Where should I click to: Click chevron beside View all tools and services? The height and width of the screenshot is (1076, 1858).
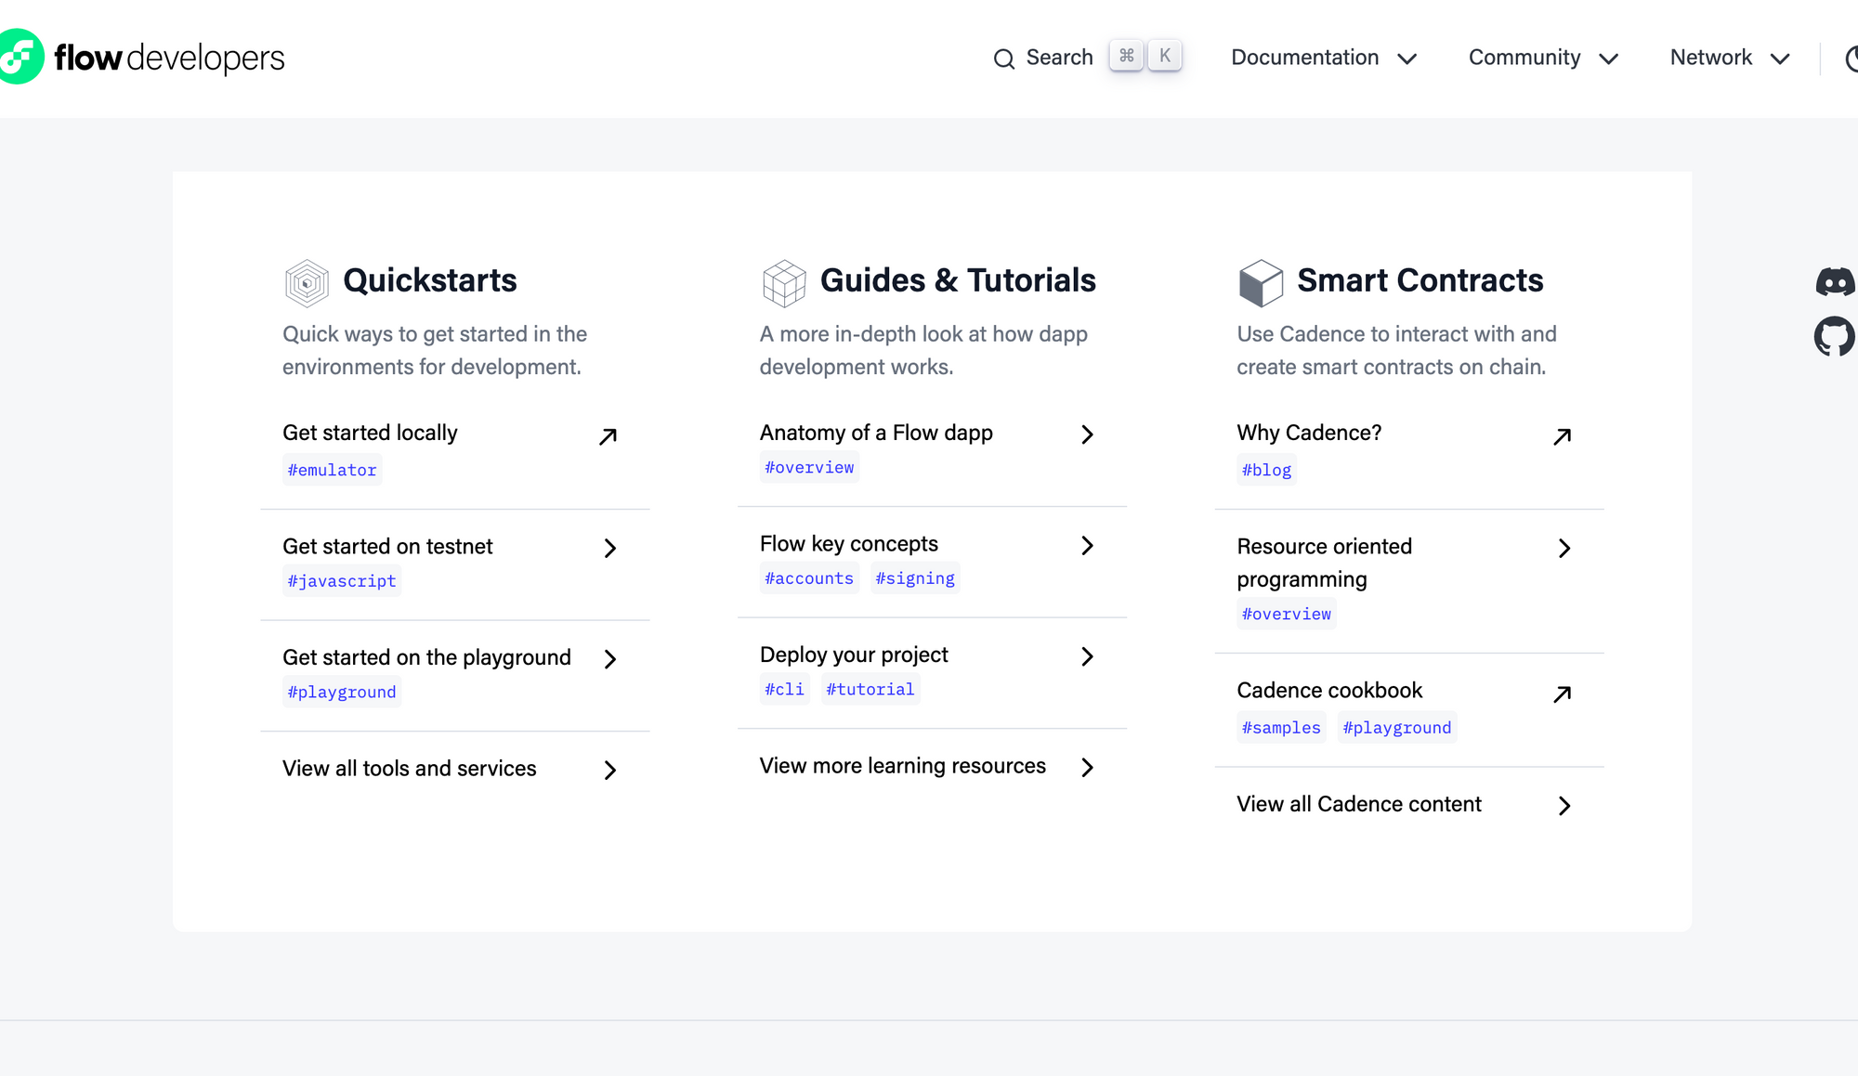[610, 771]
